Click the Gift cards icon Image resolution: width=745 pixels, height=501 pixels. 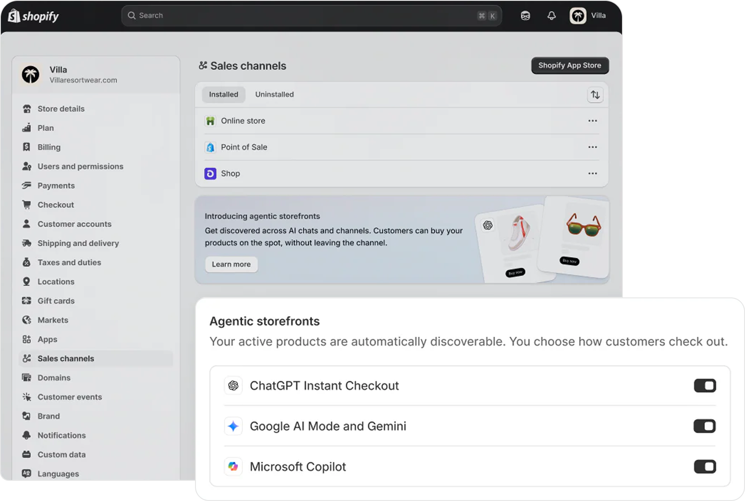pos(27,301)
